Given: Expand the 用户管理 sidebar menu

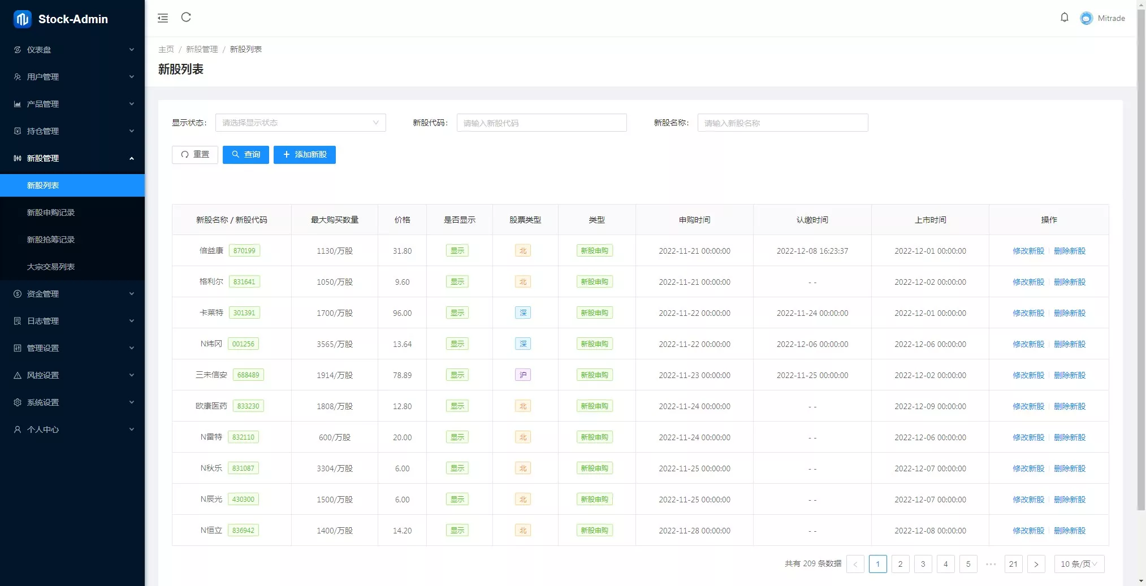Looking at the screenshot, I should [72, 77].
